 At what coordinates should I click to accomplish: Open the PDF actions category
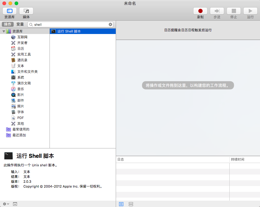coord(13,118)
